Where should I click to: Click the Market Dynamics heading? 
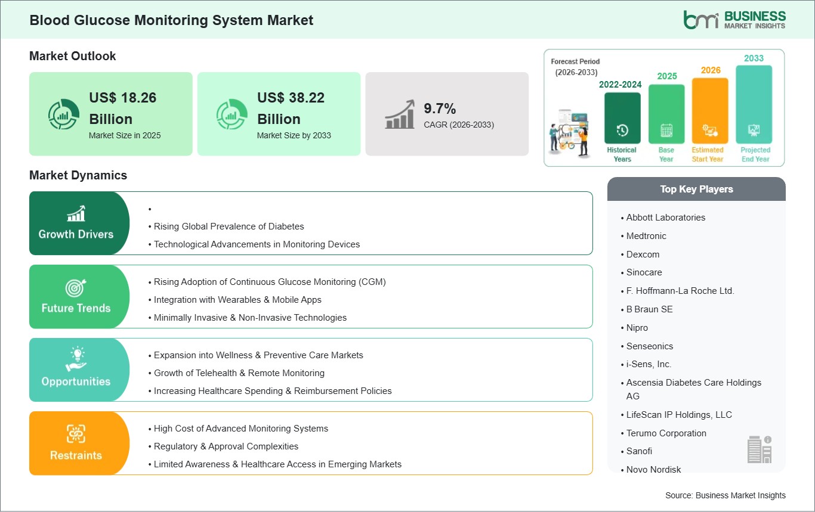click(x=78, y=175)
